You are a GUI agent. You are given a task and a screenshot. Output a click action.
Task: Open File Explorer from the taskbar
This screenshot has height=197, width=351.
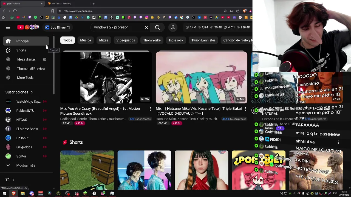click(22, 193)
